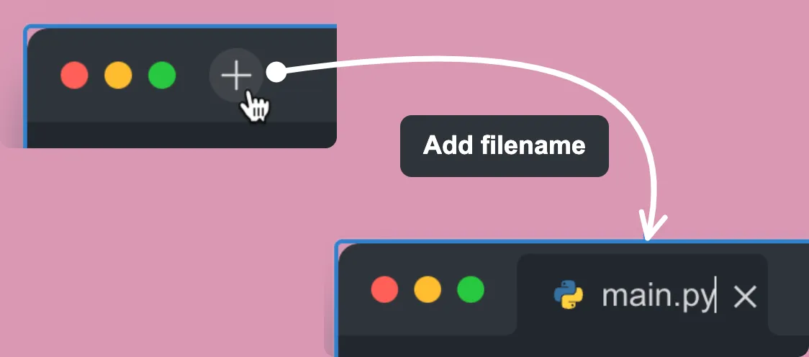Click red close dot in upper window
This screenshot has width=809, height=357.
click(x=74, y=76)
